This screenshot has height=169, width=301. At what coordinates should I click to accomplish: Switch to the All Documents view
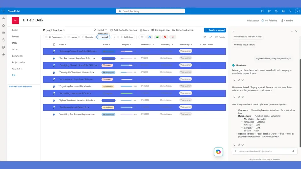(54, 37)
